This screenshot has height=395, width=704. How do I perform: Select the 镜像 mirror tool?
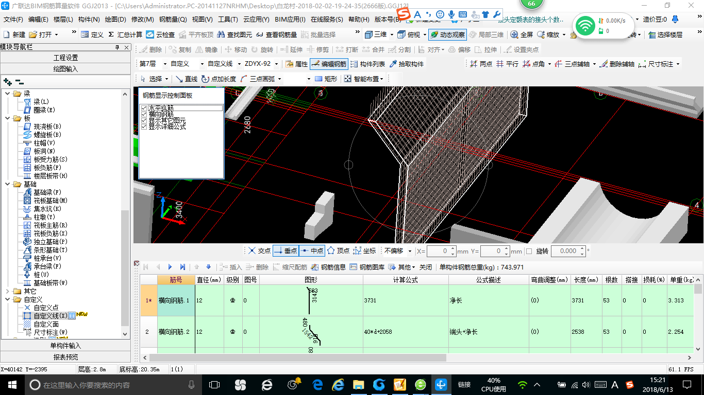click(x=206, y=50)
